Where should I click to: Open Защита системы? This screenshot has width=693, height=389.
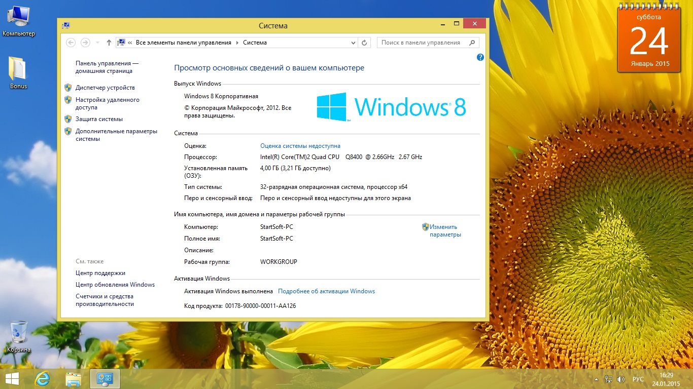point(99,119)
